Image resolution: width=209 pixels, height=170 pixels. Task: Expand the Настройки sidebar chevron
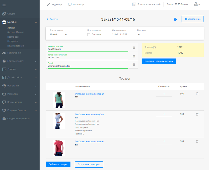pyautogui.click(x=36, y=86)
